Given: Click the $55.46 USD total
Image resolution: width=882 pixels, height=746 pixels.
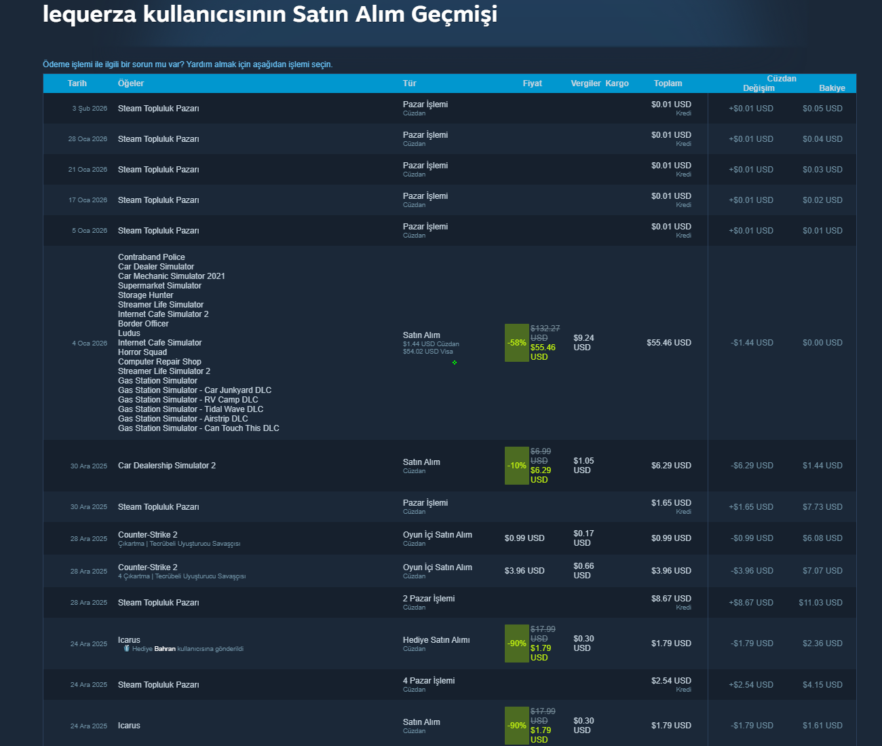Looking at the screenshot, I should tap(669, 343).
